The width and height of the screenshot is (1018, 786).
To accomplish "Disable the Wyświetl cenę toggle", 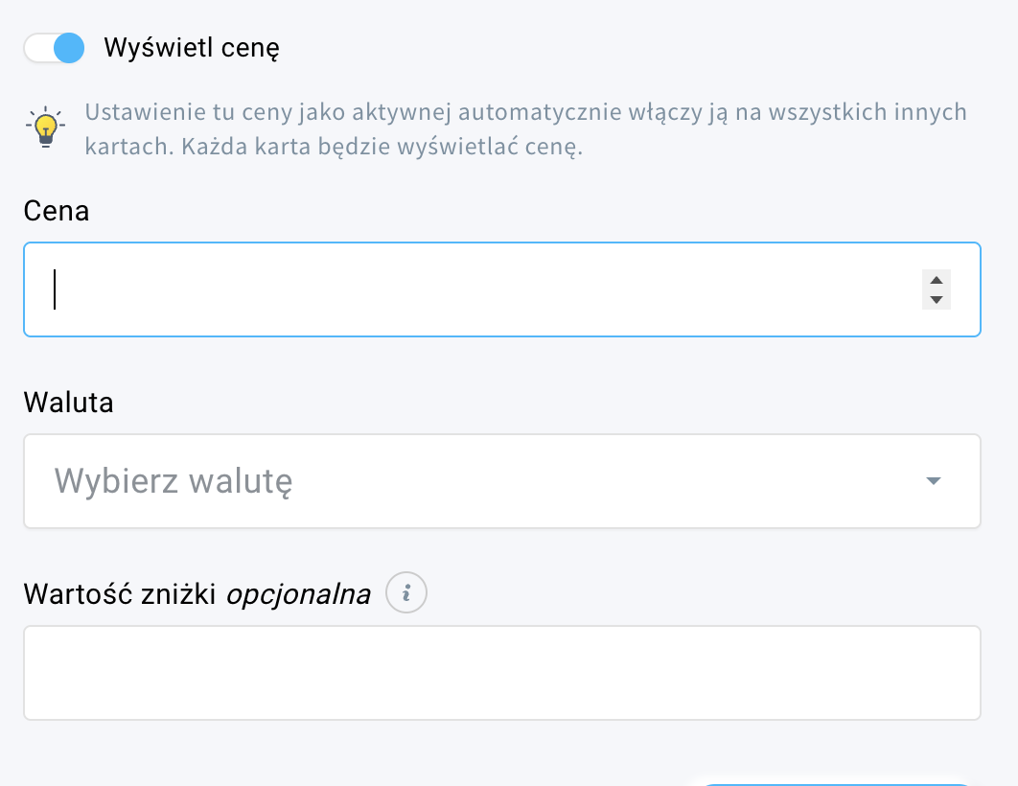I will click(x=54, y=46).
